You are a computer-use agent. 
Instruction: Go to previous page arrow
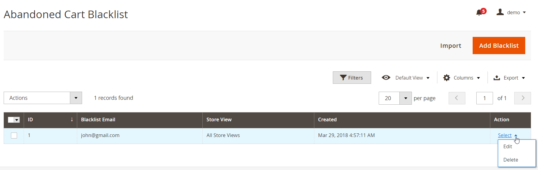coord(457,98)
